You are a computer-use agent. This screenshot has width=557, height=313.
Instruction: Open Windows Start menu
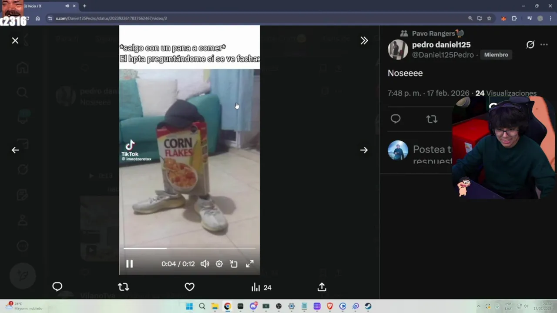pos(189,306)
